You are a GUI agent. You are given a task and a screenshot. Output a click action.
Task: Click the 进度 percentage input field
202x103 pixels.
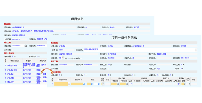(182, 84)
